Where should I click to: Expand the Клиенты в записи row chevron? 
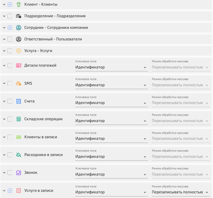click(x=4, y=137)
